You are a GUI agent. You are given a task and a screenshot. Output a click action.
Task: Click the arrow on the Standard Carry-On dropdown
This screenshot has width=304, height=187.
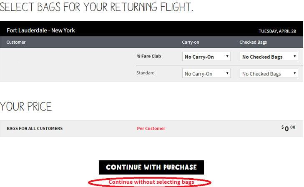[227, 73]
